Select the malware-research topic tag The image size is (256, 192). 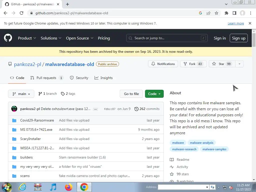click(184, 149)
